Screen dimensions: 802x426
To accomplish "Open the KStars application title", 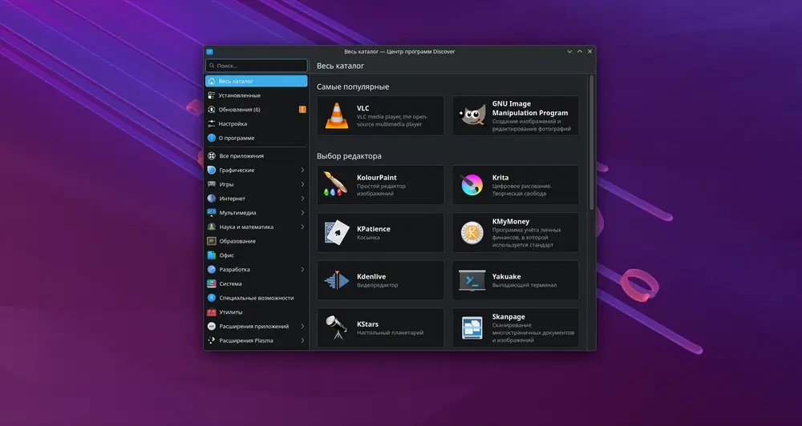I will (x=367, y=324).
